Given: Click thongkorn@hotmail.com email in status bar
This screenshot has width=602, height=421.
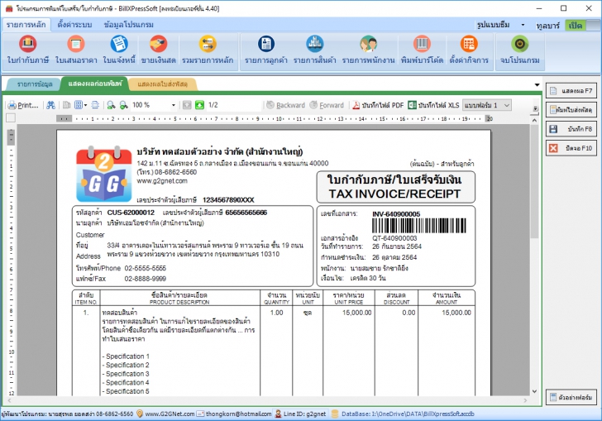Looking at the screenshot, I should pos(238,414).
